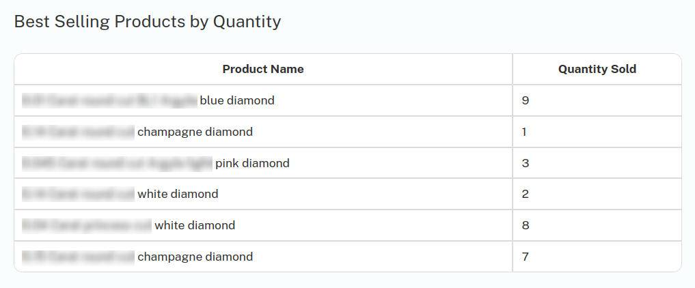Image resolution: width=695 pixels, height=288 pixels.
Task: Click blurred text in second table row
Action: pyautogui.click(x=78, y=132)
